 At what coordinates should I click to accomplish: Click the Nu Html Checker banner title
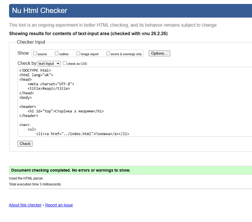click(40, 11)
